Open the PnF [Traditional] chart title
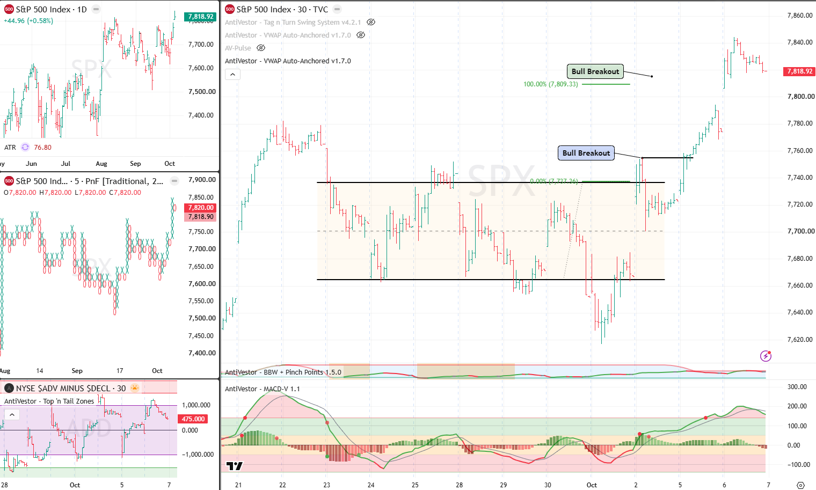 click(90, 181)
